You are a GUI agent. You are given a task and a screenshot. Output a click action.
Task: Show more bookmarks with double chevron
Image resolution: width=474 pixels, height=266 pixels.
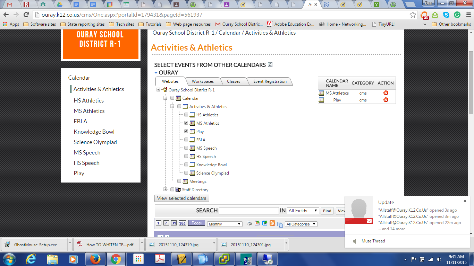click(425, 24)
